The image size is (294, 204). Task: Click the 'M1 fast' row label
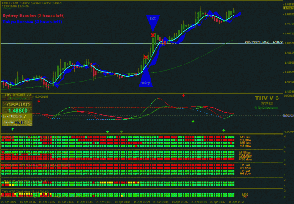coord(245,137)
